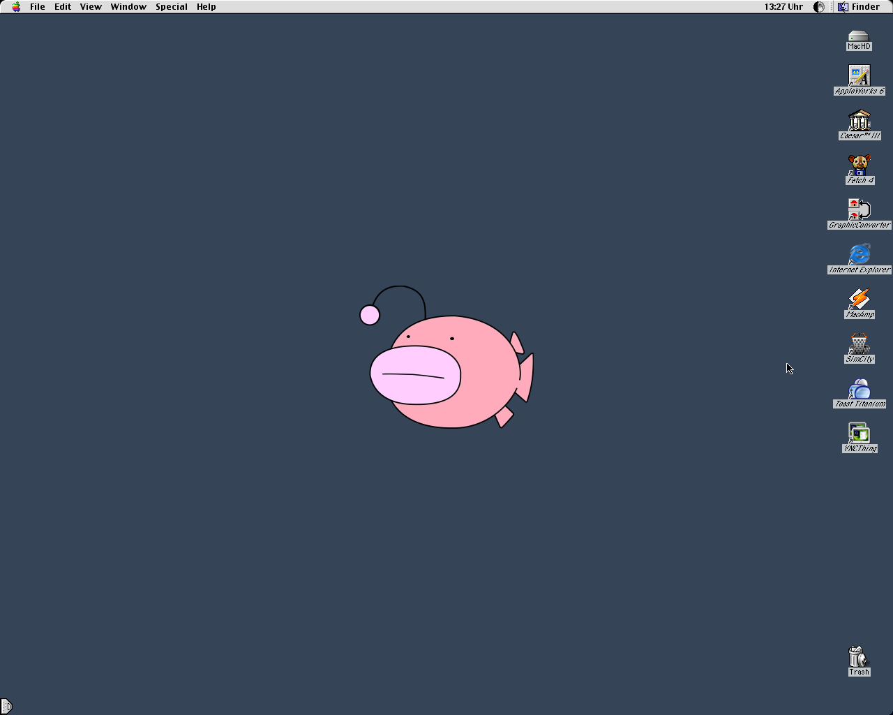Open the Help menu
Image resolution: width=893 pixels, height=715 pixels.
click(x=206, y=7)
